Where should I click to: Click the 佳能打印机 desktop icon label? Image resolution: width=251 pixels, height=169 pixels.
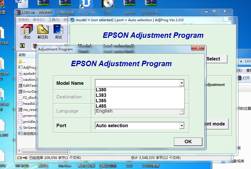(108, 166)
